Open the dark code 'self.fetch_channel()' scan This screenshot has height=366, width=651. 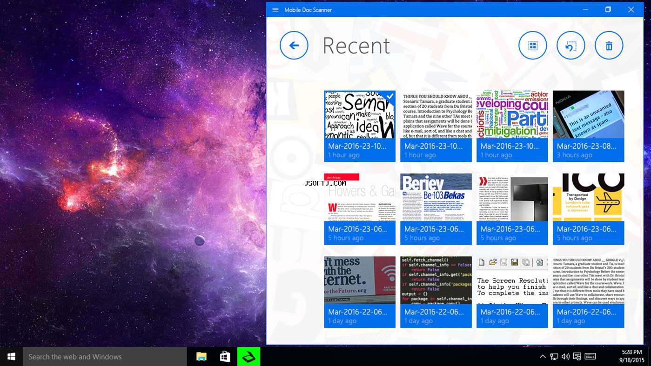436,292
